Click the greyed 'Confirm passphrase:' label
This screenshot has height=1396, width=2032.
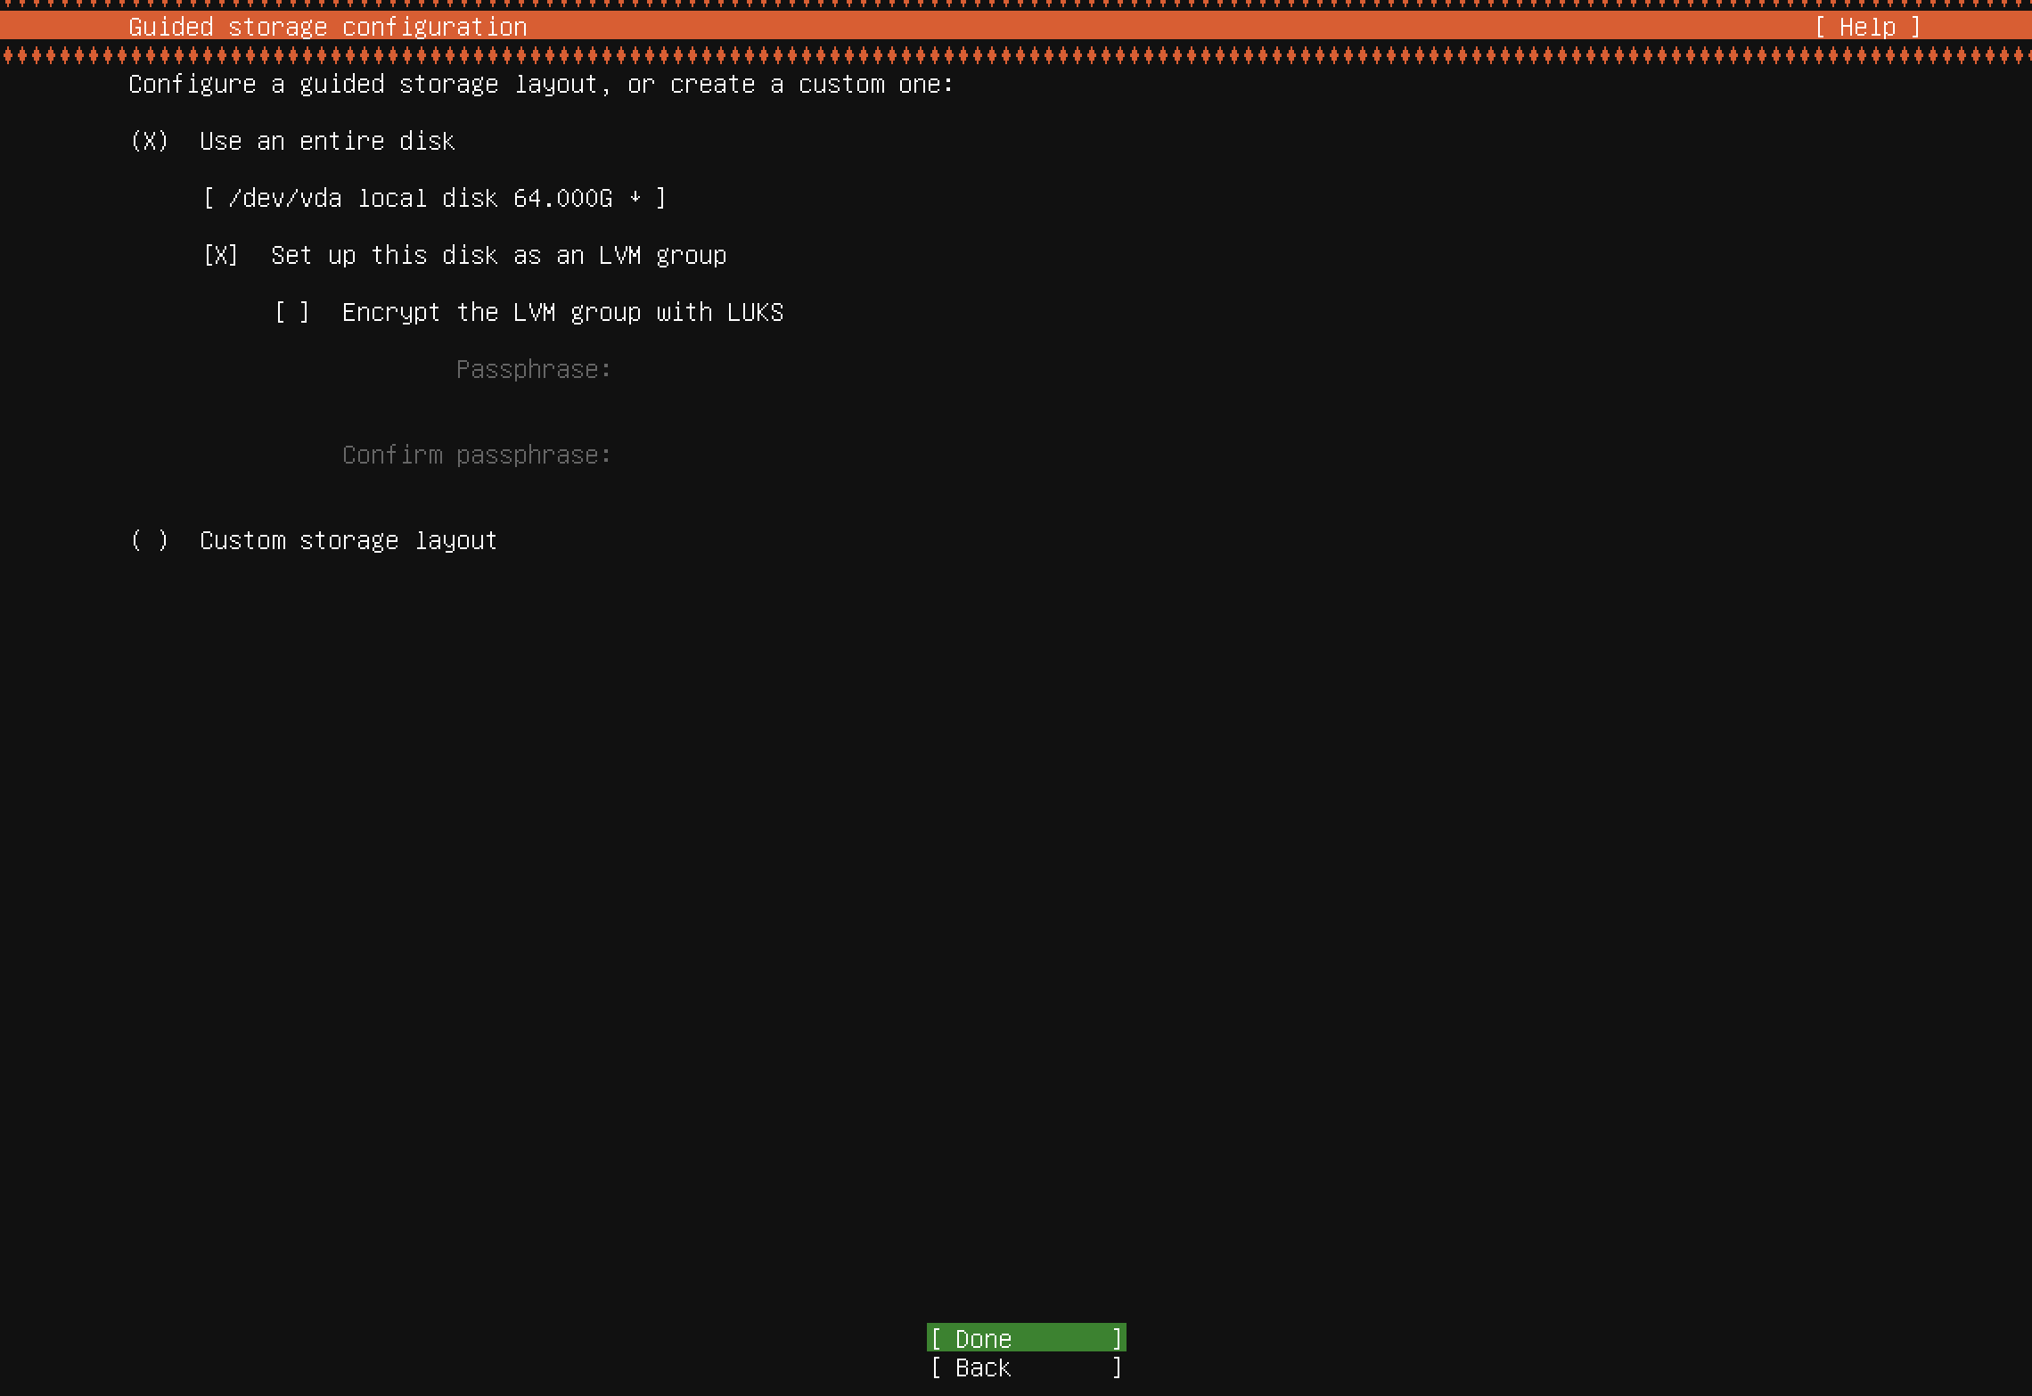(x=476, y=455)
